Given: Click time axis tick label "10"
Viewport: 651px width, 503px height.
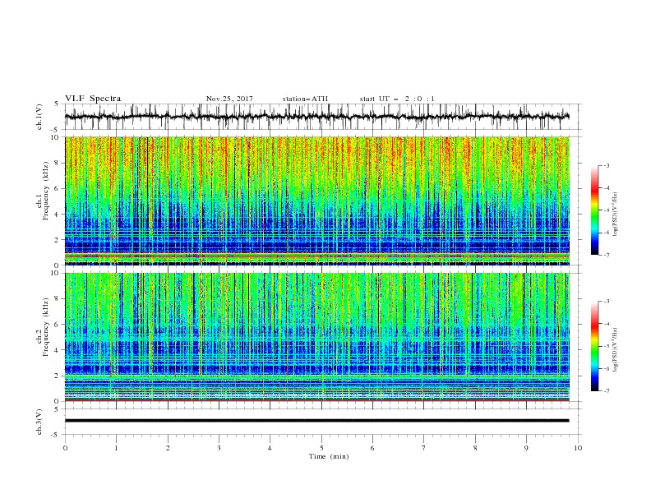Looking at the screenshot, I should pyautogui.click(x=578, y=448).
